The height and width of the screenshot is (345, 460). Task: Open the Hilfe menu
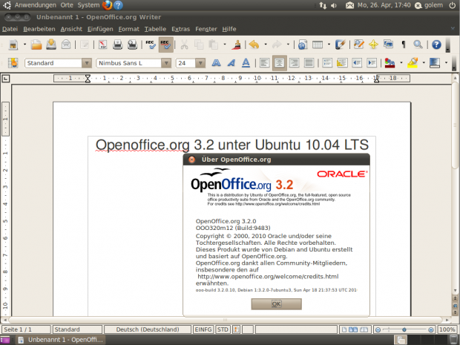[x=229, y=29]
